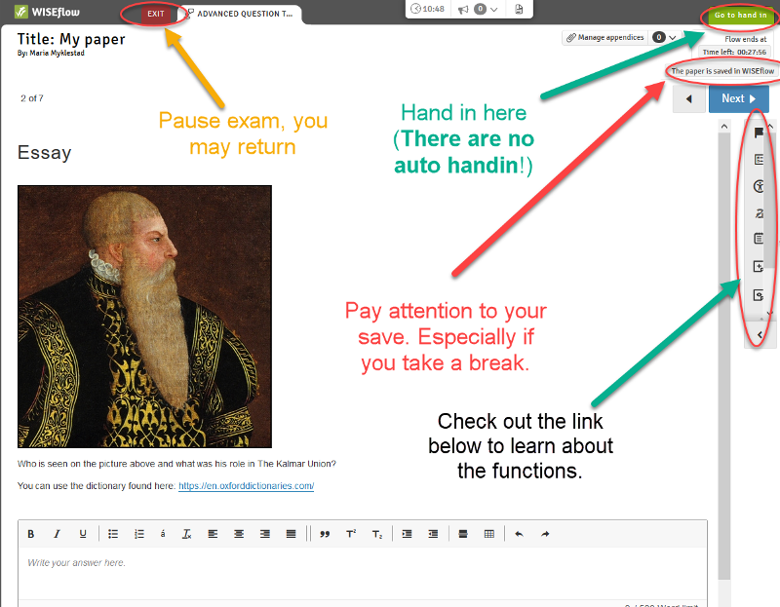Image resolution: width=780 pixels, height=607 pixels.
Task: Open the announcements megaphone icon
Action: 462,9
